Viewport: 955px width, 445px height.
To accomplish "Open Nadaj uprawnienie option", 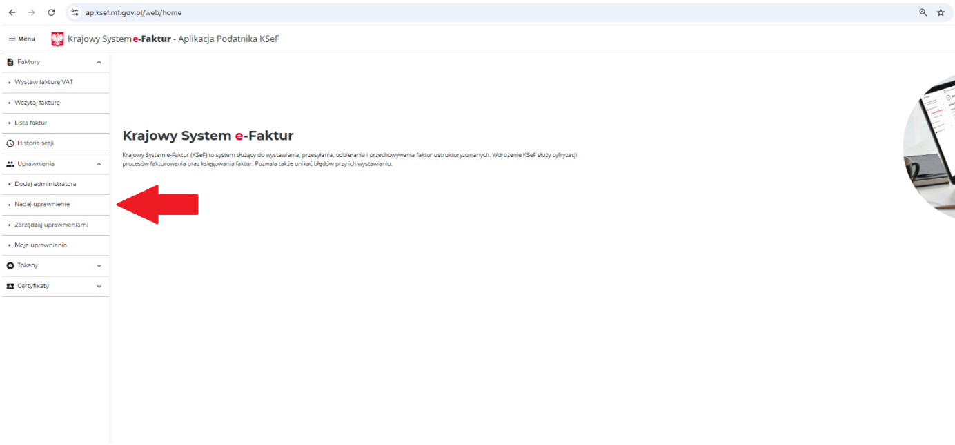I will [x=42, y=204].
